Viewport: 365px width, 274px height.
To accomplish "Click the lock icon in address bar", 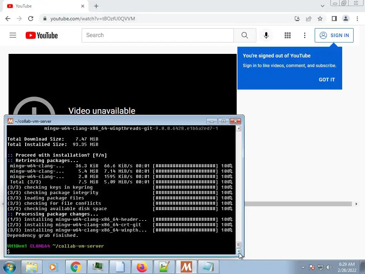I will click(45, 19).
